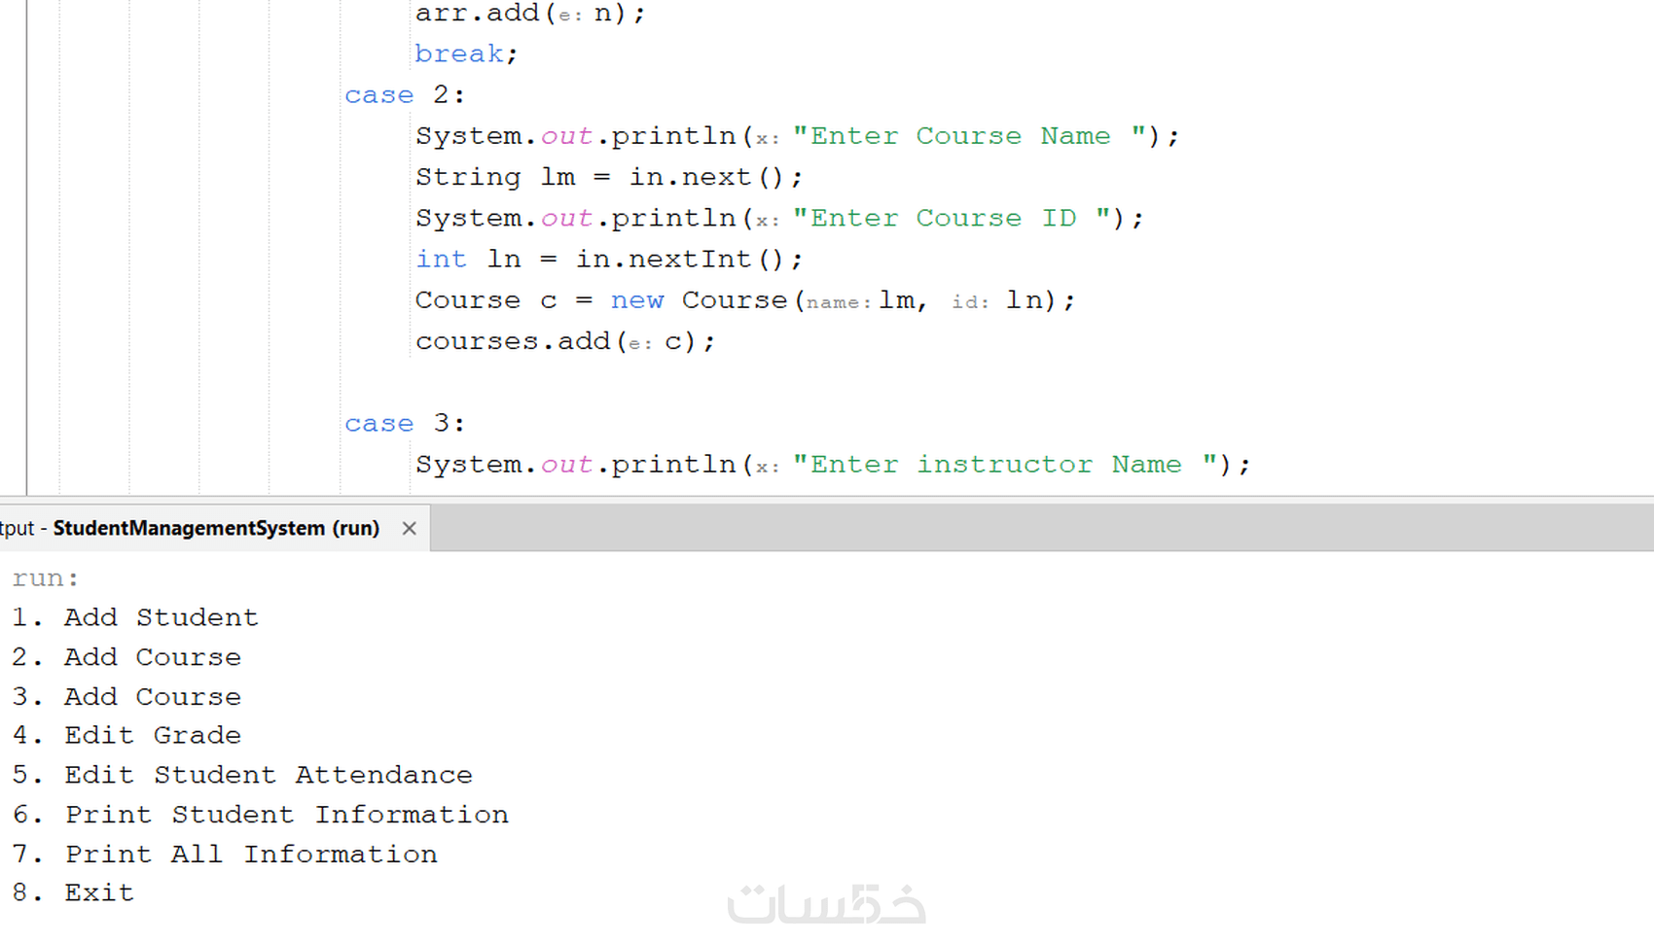Close the StudentManagementSystem (run) output tab

[410, 528]
